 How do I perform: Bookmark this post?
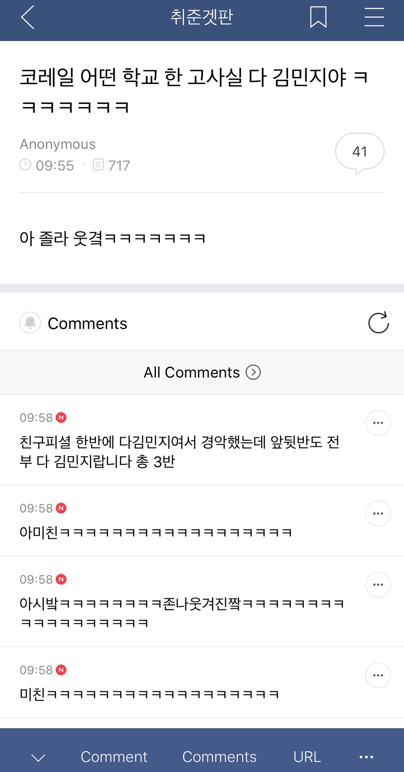click(318, 17)
